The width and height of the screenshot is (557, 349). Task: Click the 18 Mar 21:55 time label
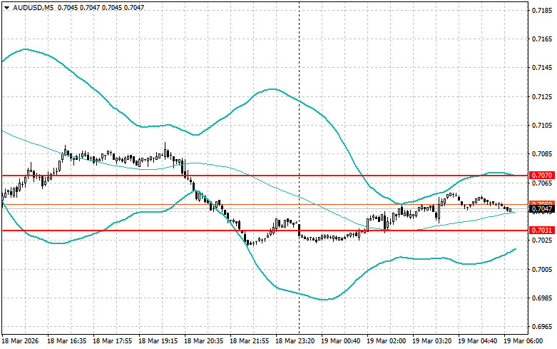250,341
